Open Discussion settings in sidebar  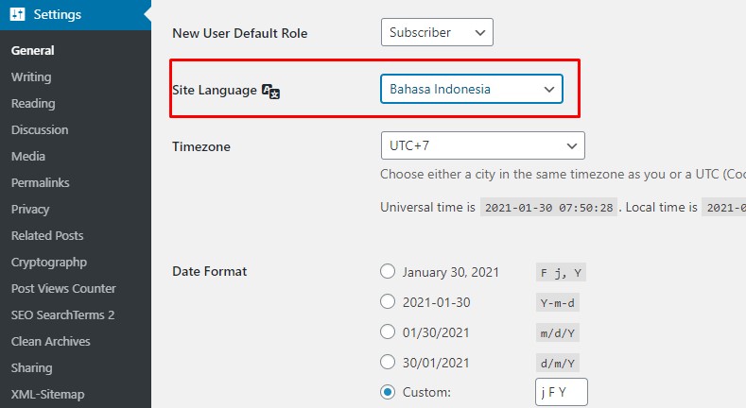coord(40,129)
